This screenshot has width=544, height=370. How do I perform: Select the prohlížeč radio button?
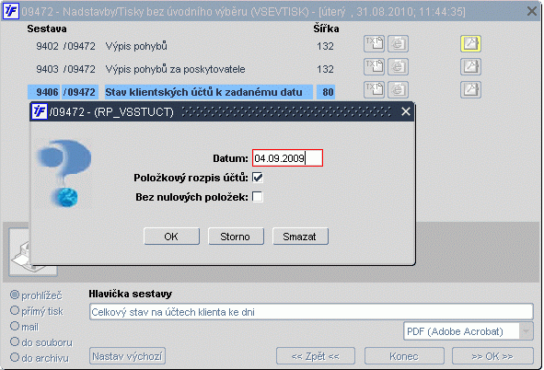click(15, 295)
